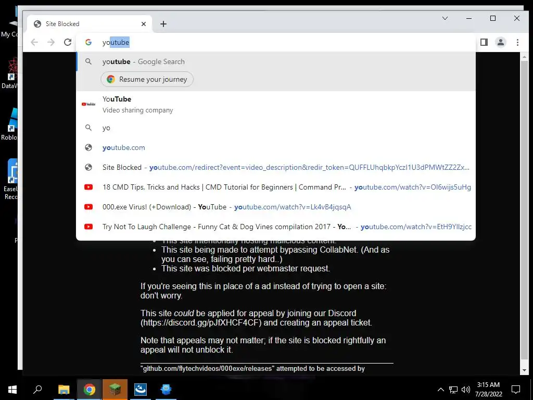533x400 pixels.
Task: Click the browser back arrow
Action: pos(34,42)
